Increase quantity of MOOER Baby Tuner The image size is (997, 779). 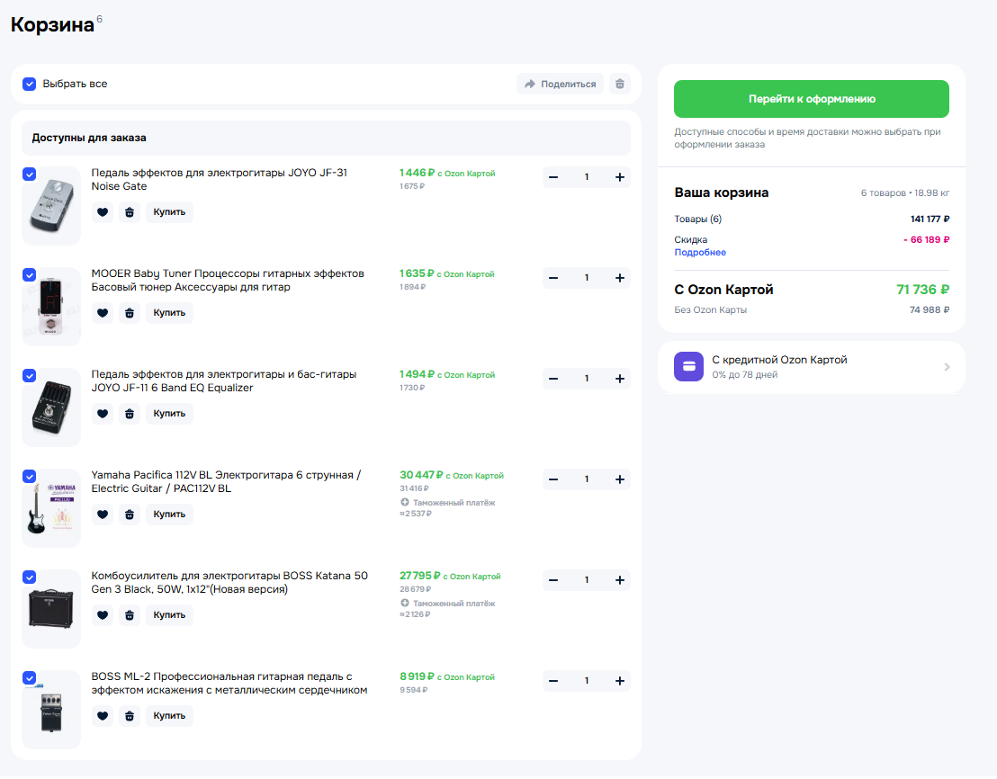tap(620, 278)
